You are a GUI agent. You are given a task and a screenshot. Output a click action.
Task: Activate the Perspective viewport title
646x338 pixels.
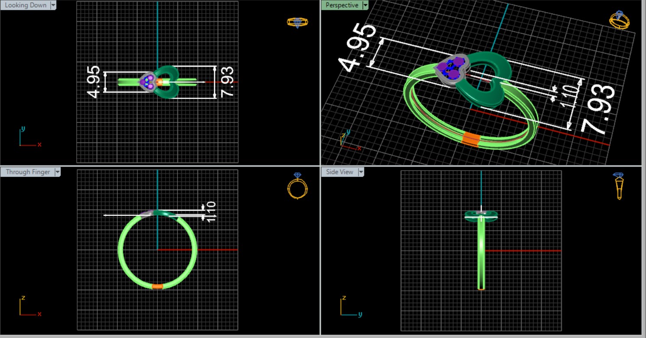click(342, 5)
